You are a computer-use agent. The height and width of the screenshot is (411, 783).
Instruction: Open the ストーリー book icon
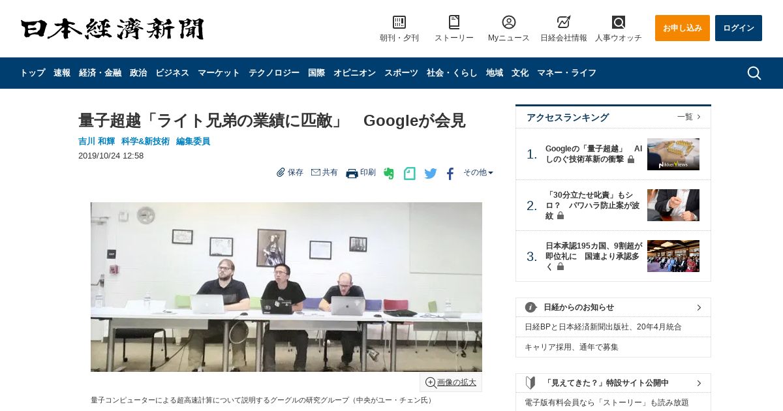pyautogui.click(x=454, y=22)
